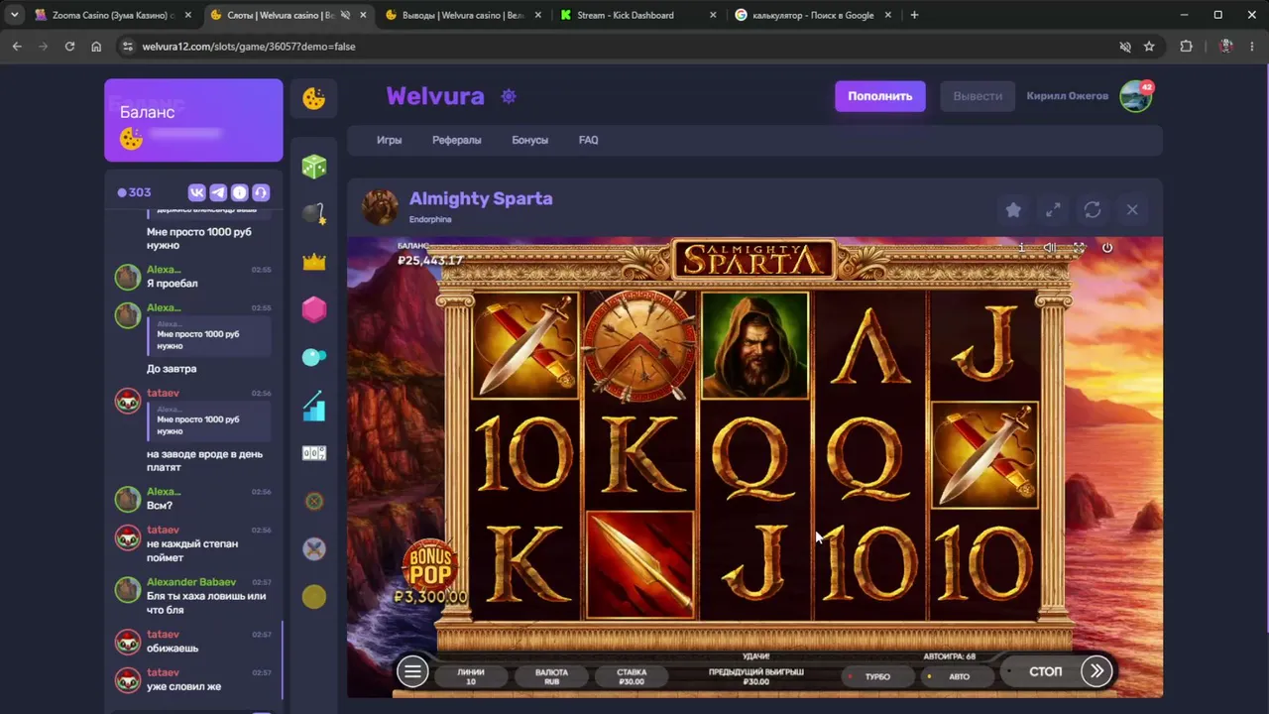Screen dimensions: 1269x714
Task: Switch to the Stream - Kick Dashboard tab
Action: [636, 15]
